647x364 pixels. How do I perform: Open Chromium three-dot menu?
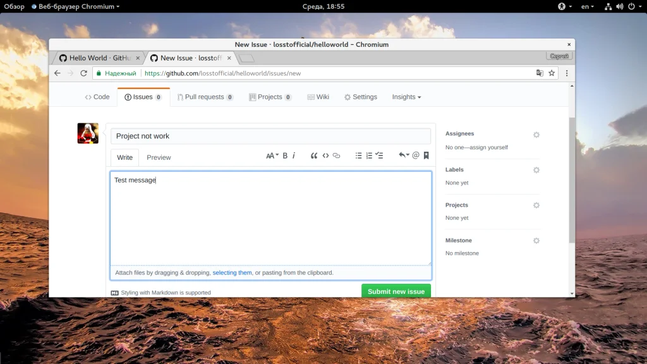click(x=567, y=73)
